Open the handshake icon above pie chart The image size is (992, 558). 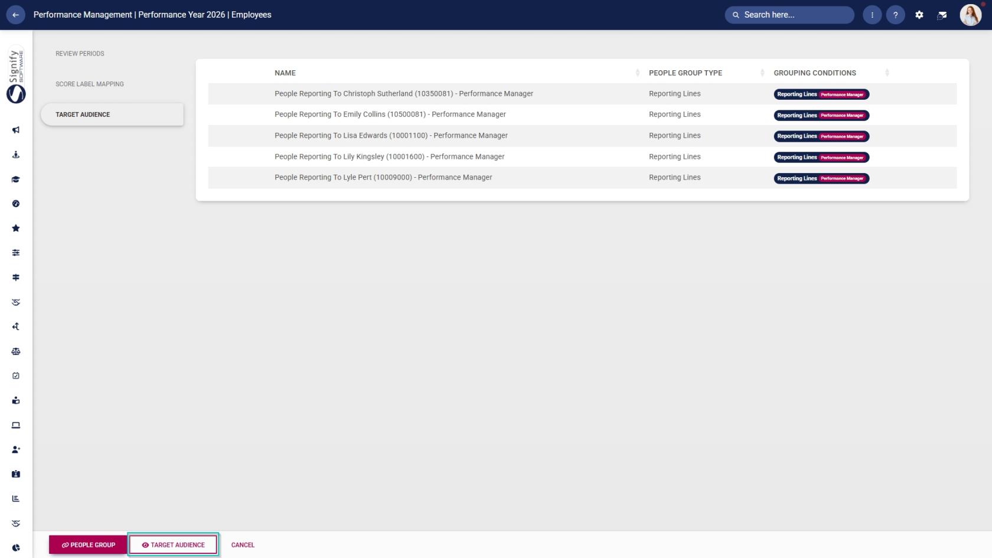click(x=16, y=523)
